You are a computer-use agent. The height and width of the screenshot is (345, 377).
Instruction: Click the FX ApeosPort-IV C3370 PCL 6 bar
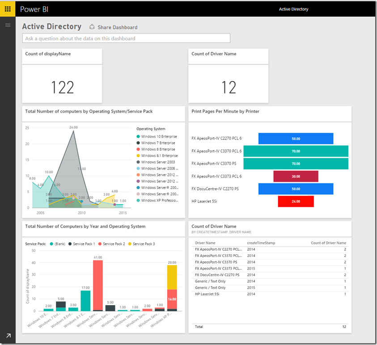click(296, 151)
